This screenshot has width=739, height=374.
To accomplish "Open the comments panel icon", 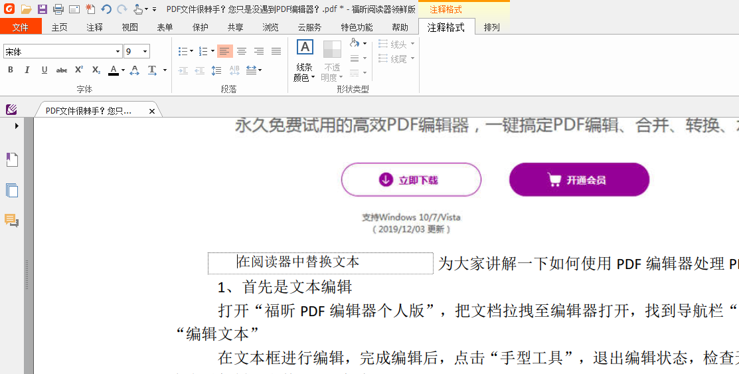I will coord(12,221).
